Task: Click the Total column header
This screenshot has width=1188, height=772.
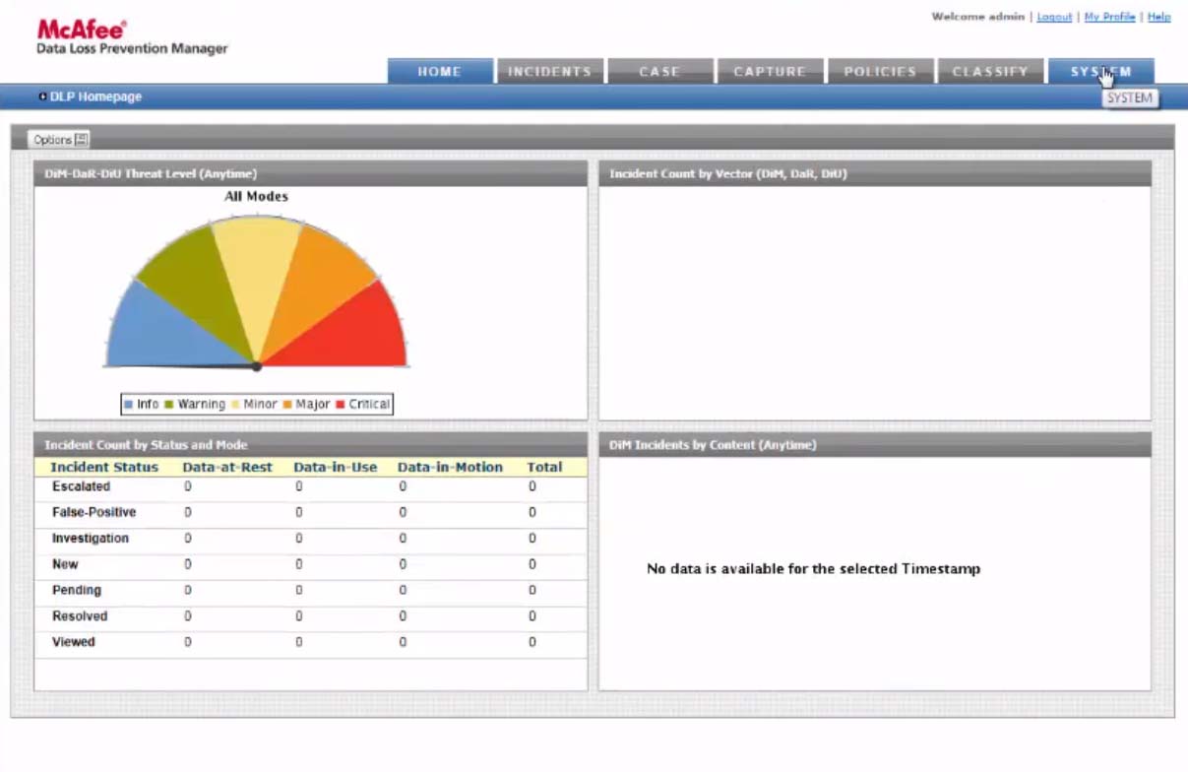Action: click(x=544, y=467)
